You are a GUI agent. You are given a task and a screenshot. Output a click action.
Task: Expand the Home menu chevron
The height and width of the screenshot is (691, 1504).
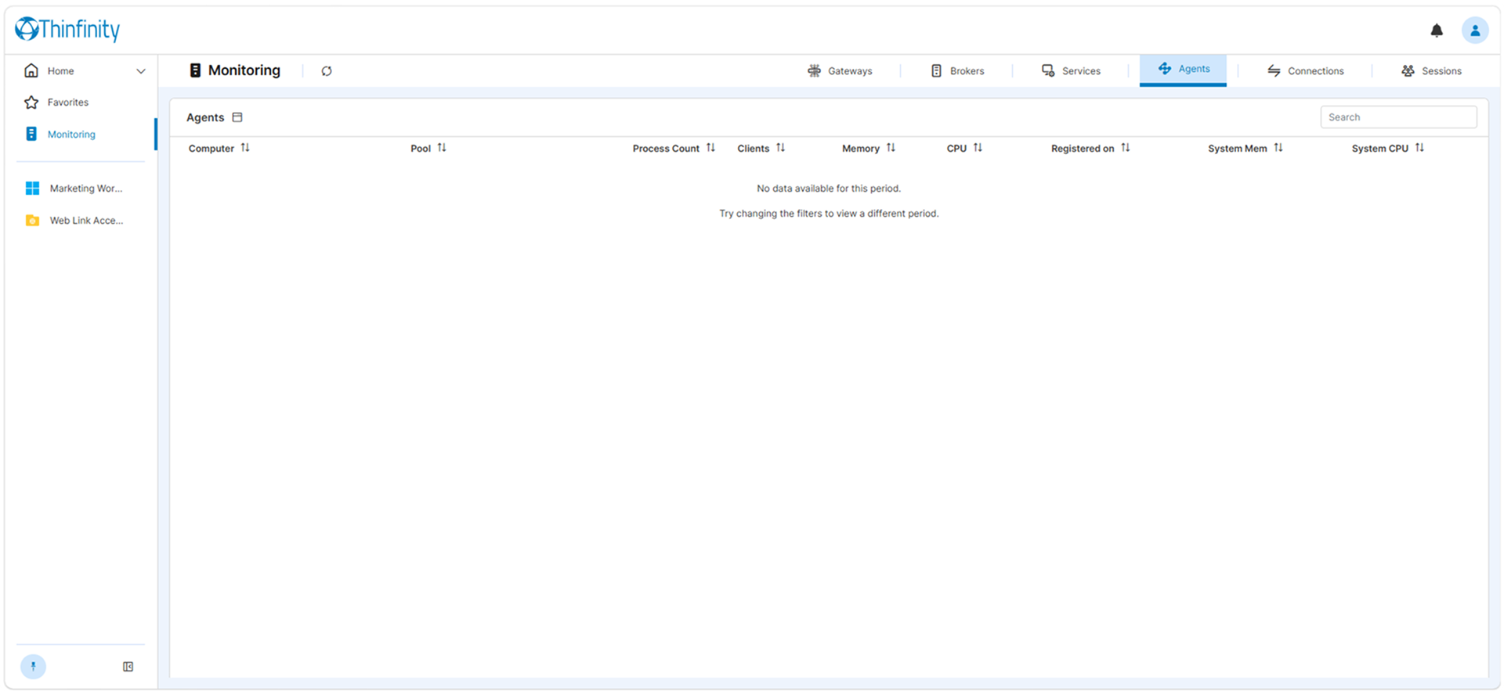click(141, 71)
